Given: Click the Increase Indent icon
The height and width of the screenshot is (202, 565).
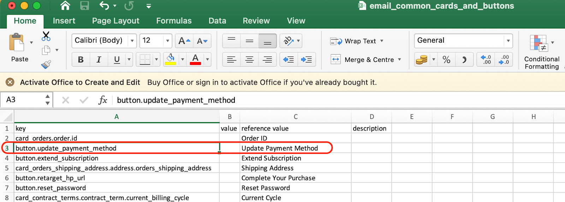Looking at the screenshot, I should coord(306,59).
